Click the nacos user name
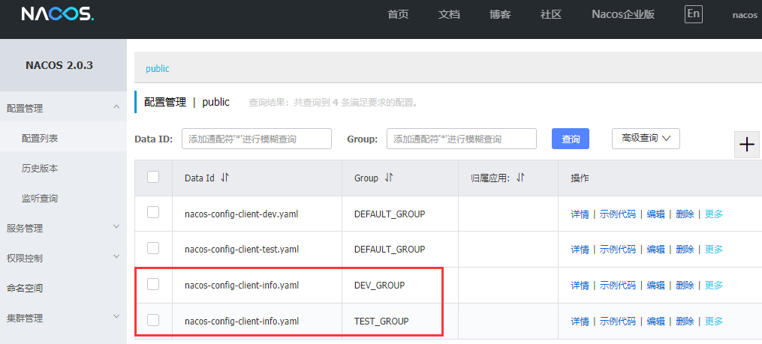Screen dimensions: 762x344 (745, 15)
